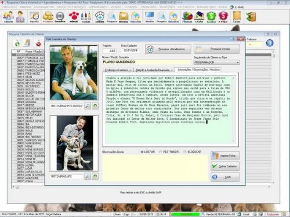Click the Registro number field

(x=110, y=51)
